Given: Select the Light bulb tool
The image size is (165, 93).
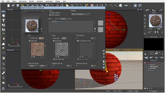Looking at the screenshot, I should click(x=3, y=83).
